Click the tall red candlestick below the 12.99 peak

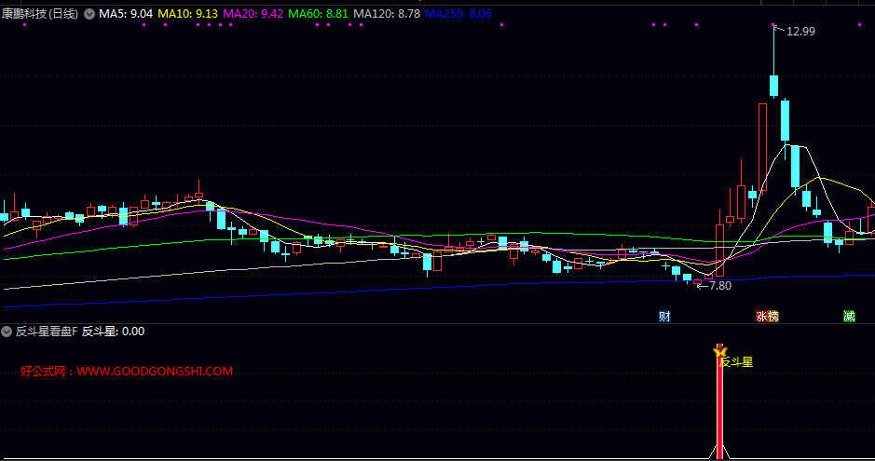pos(762,146)
